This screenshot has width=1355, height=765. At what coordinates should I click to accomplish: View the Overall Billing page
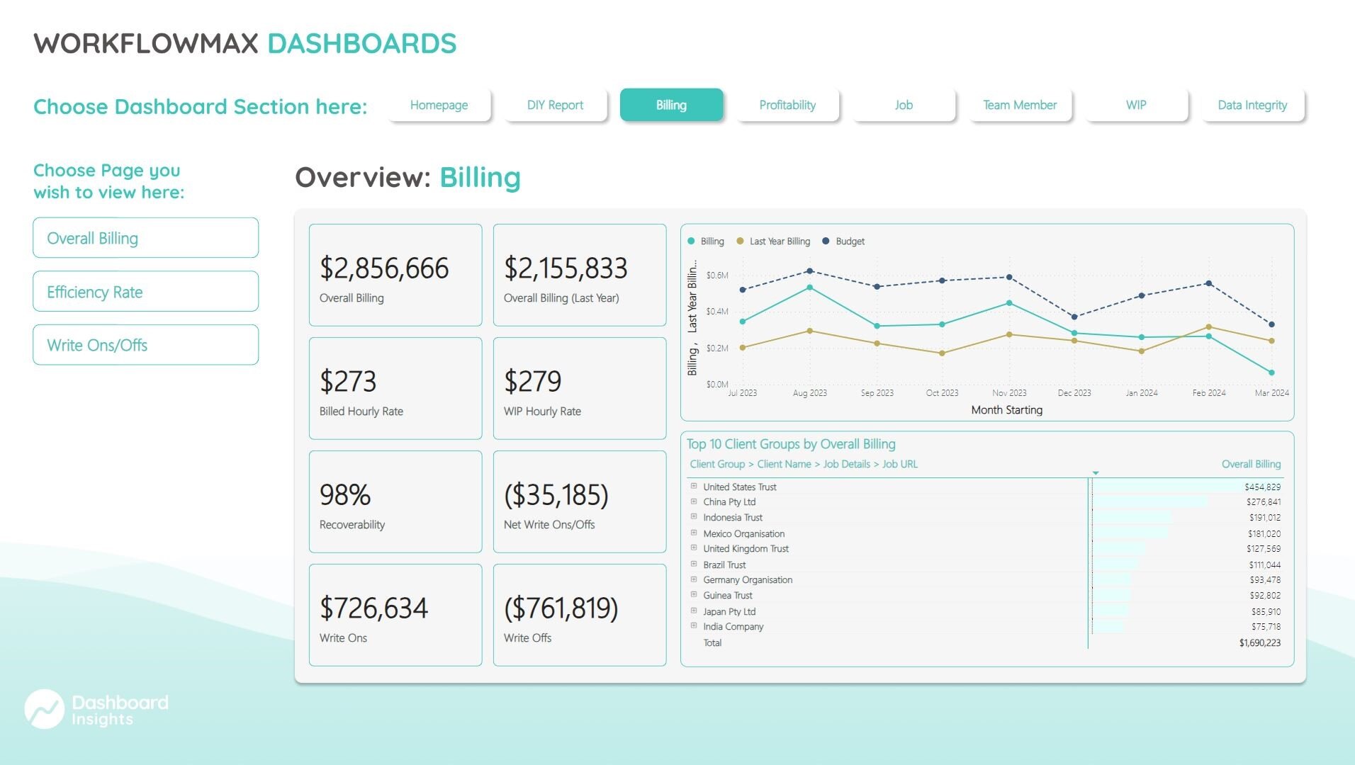(146, 238)
